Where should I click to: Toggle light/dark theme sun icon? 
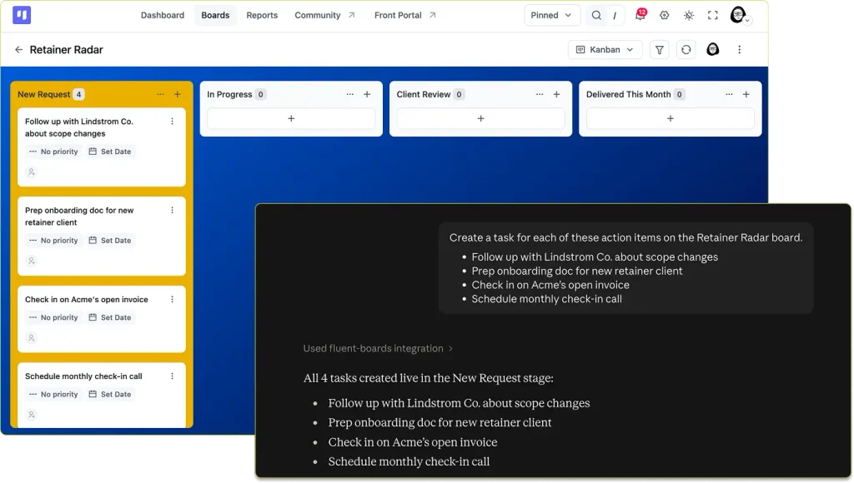[688, 15]
